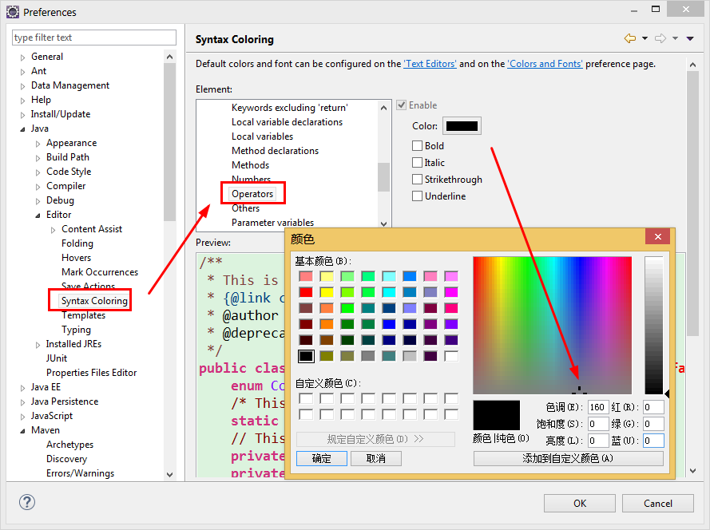Pick the red basic color swatch
The height and width of the screenshot is (530, 710).
click(306, 292)
